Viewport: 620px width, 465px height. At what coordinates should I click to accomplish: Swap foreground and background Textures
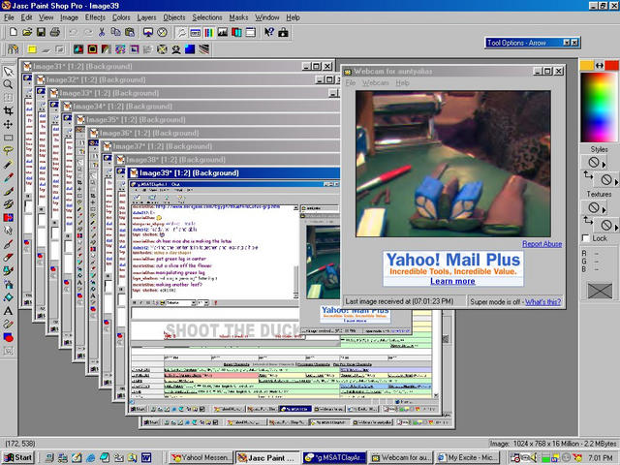pos(588,220)
